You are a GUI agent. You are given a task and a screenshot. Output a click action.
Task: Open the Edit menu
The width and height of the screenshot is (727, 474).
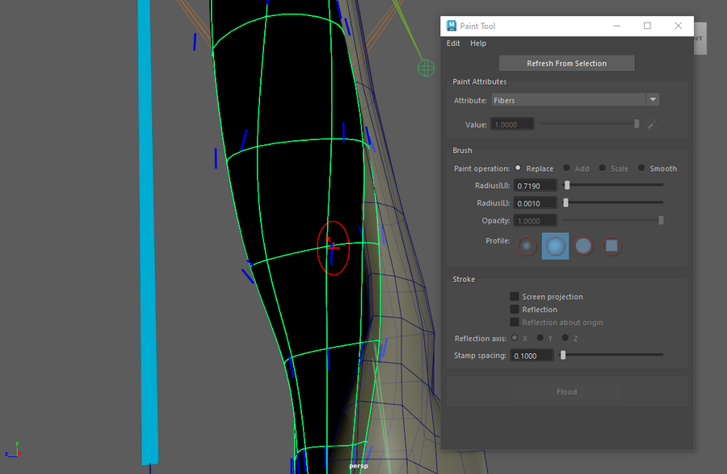point(453,44)
